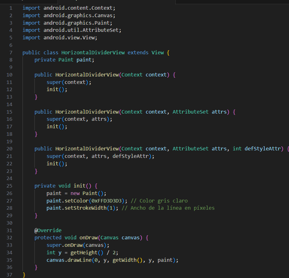Click the comment '// Color gris claro'
Image resolution: width=289 pixels, height=278 pixels.
[159, 201]
